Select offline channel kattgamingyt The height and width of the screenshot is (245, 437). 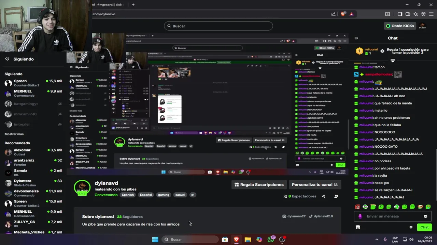coord(33,104)
